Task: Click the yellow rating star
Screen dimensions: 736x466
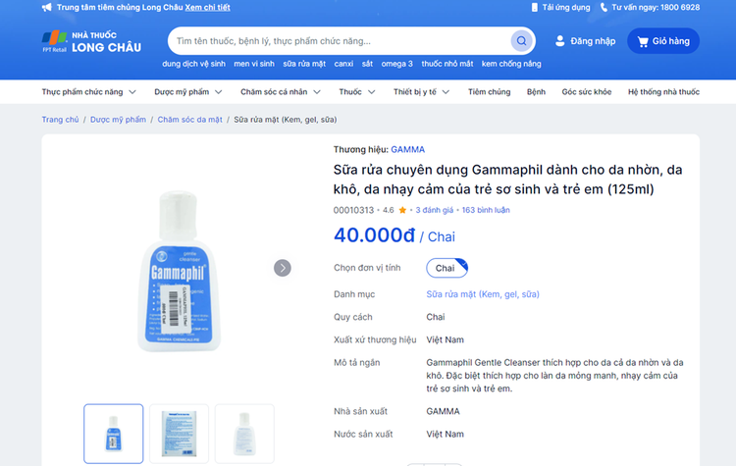Action: [x=402, y=210]
